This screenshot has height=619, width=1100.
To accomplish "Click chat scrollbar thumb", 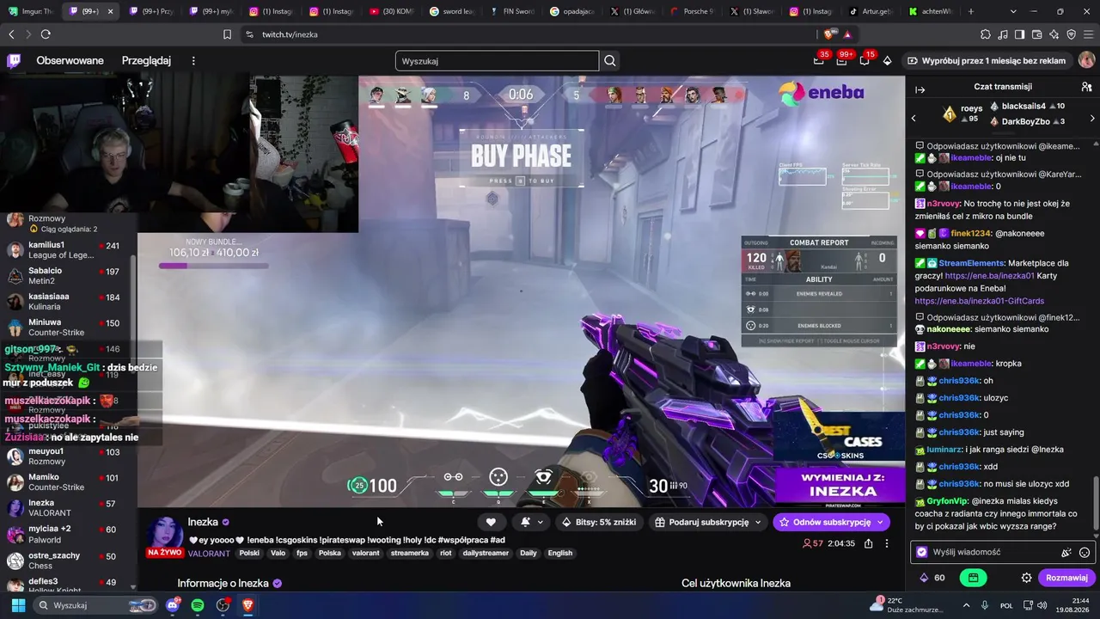I will [1095, 501].
